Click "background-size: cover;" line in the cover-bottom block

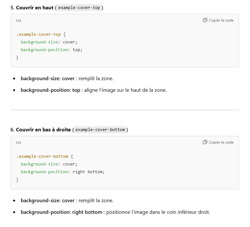[49, 164]
